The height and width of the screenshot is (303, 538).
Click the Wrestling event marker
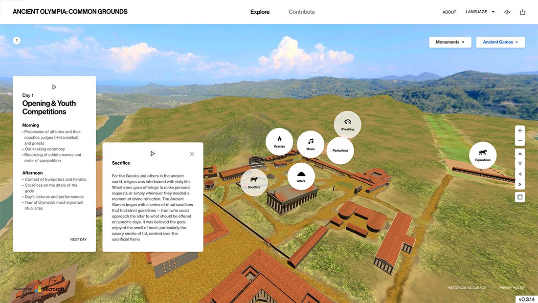coord(348,125)
